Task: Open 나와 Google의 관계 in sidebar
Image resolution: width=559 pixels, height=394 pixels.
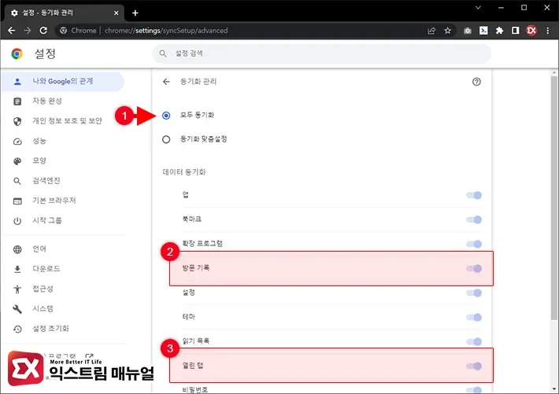Action: tap(63, 81)
